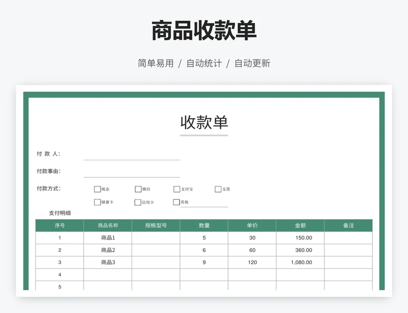
Task: Click the 付款方式 label
Action: tap(48, 188)
